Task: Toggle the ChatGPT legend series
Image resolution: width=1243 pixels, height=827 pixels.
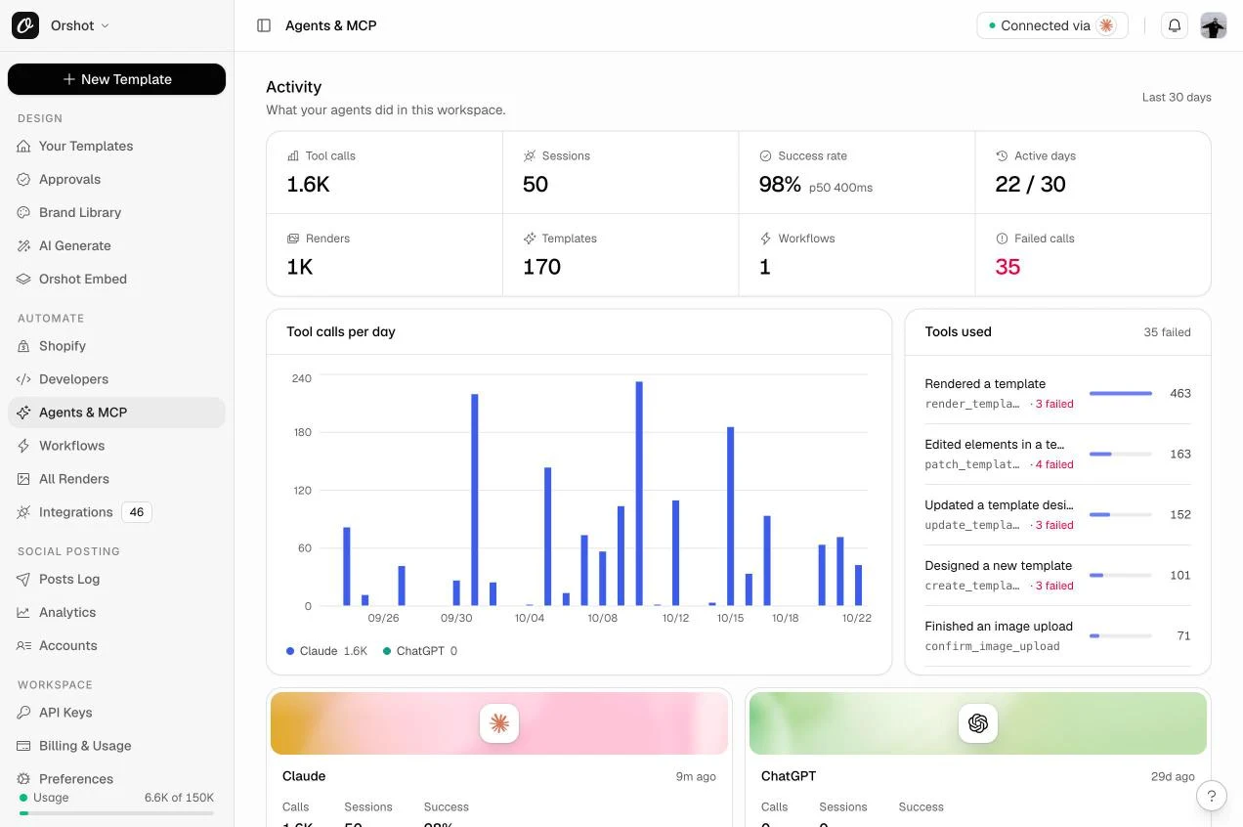Action: [420, 651]
